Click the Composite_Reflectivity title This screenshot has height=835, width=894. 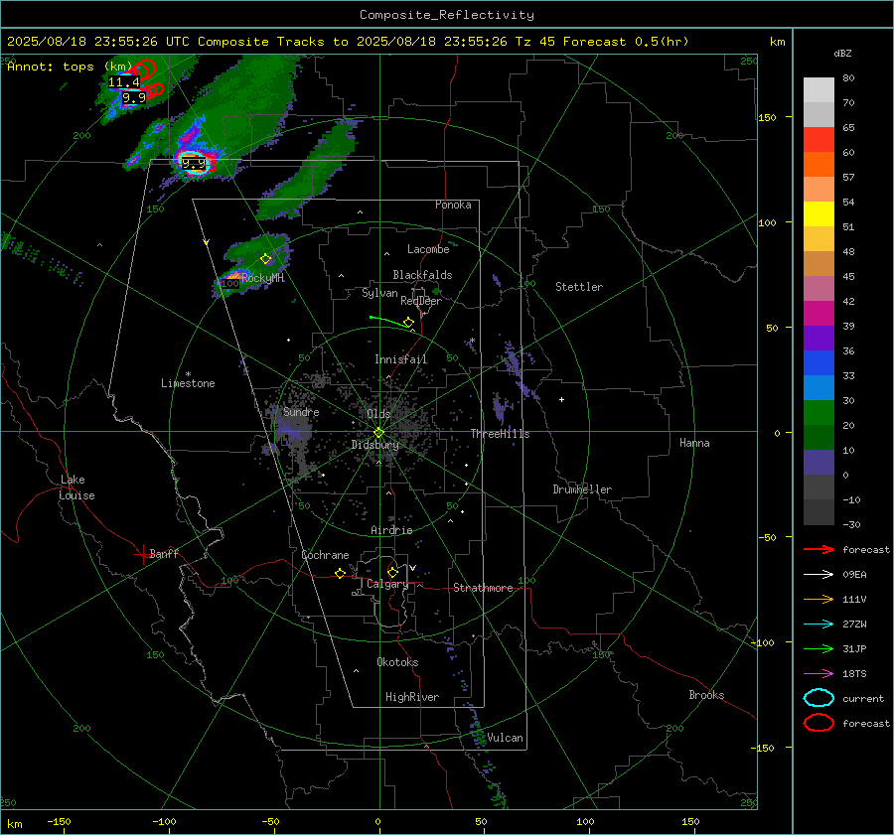[x=447, y=15]
